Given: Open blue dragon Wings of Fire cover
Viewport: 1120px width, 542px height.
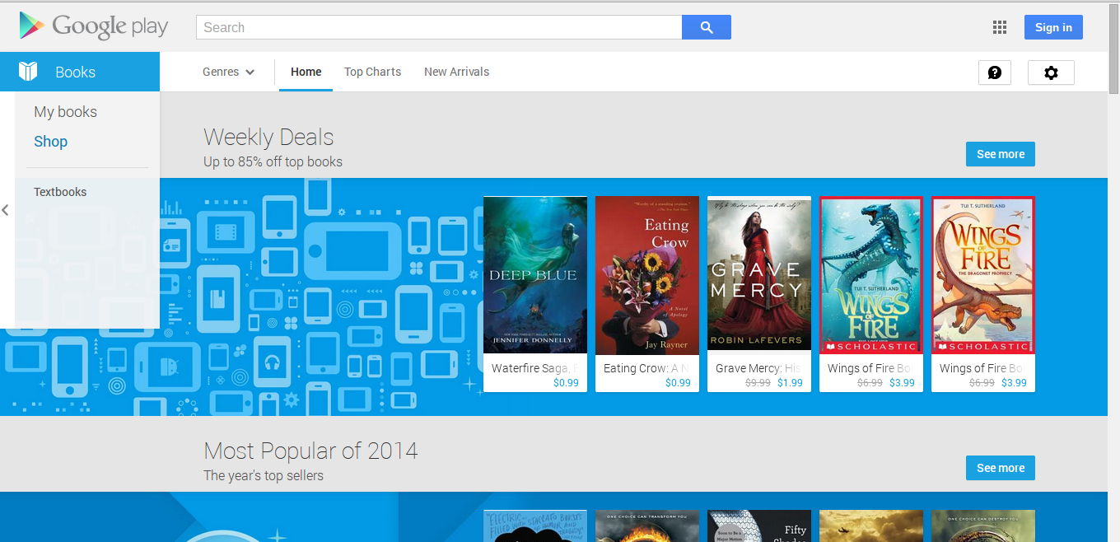Looking at the screenshot, I should tap(871, 275).
